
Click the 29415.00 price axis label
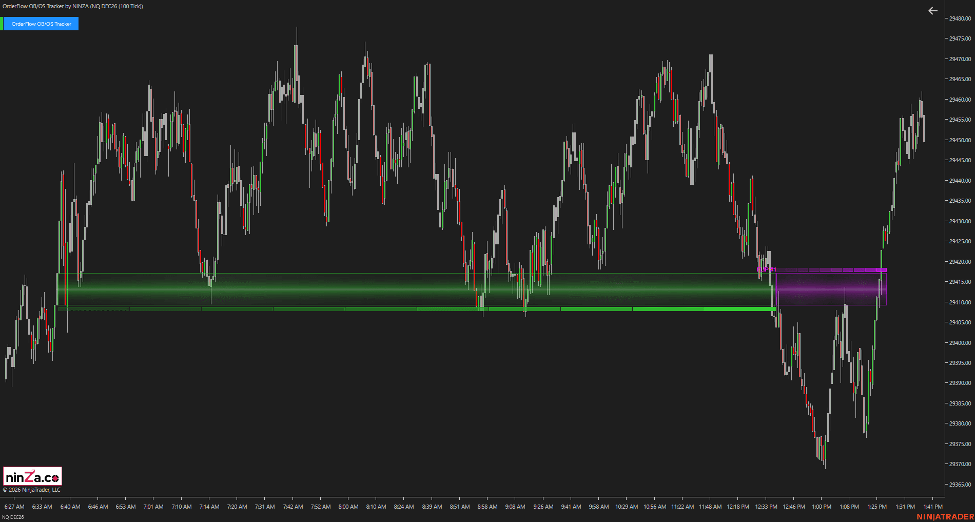point(960,282)
